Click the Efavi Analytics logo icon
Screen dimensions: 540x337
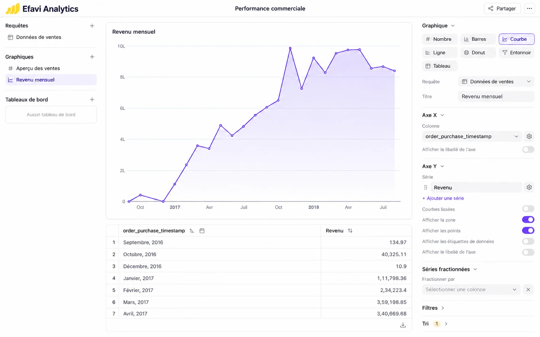13,8
